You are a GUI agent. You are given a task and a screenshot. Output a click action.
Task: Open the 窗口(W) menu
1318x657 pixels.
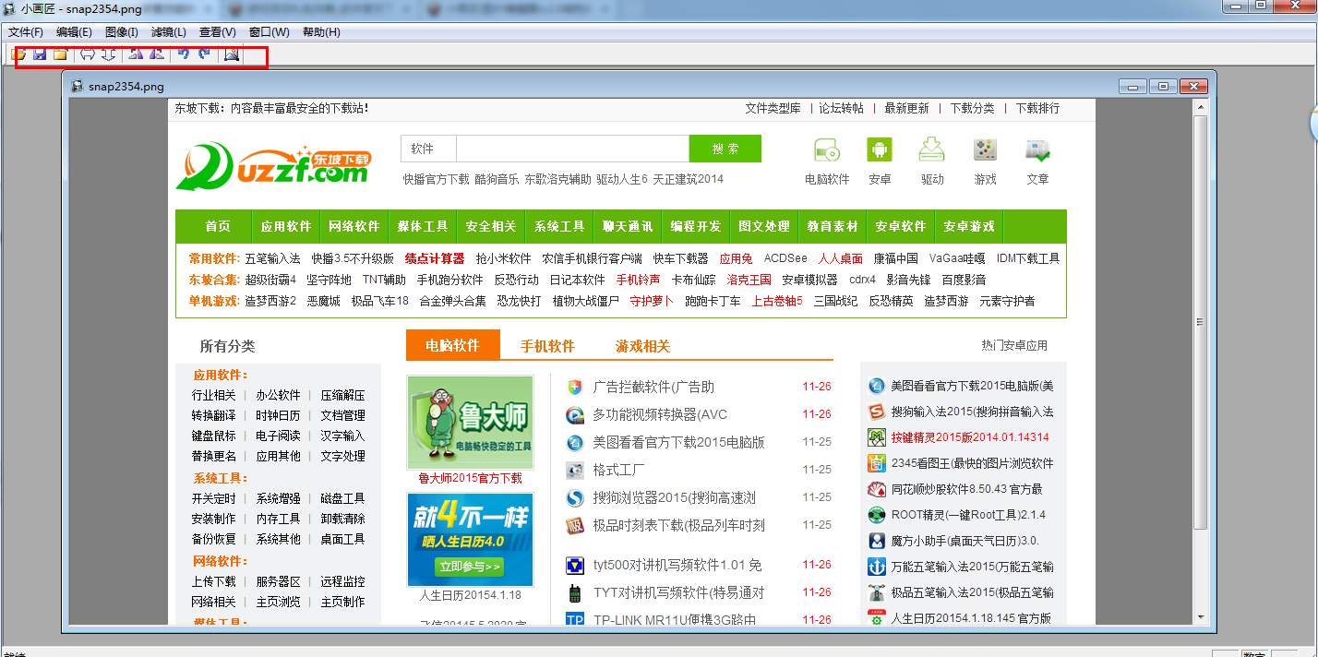269,32
